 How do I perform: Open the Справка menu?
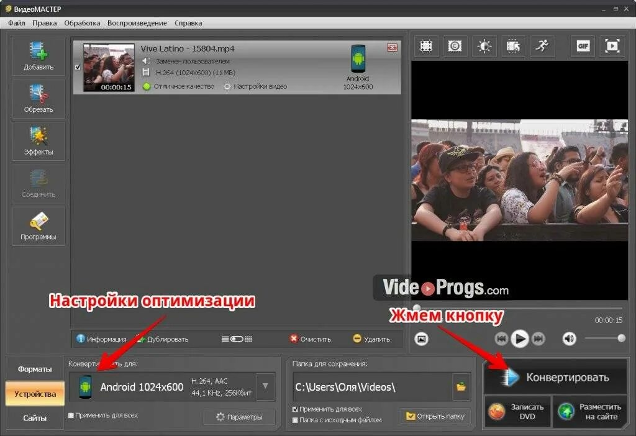coord(188,23)
